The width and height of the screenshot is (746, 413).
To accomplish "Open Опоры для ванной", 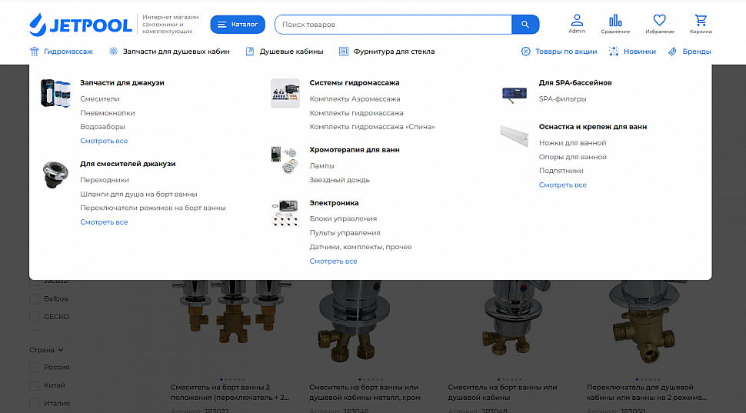I will pos(573,157).
